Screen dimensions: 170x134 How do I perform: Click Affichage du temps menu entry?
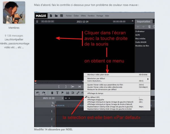[x=117, y=93]
